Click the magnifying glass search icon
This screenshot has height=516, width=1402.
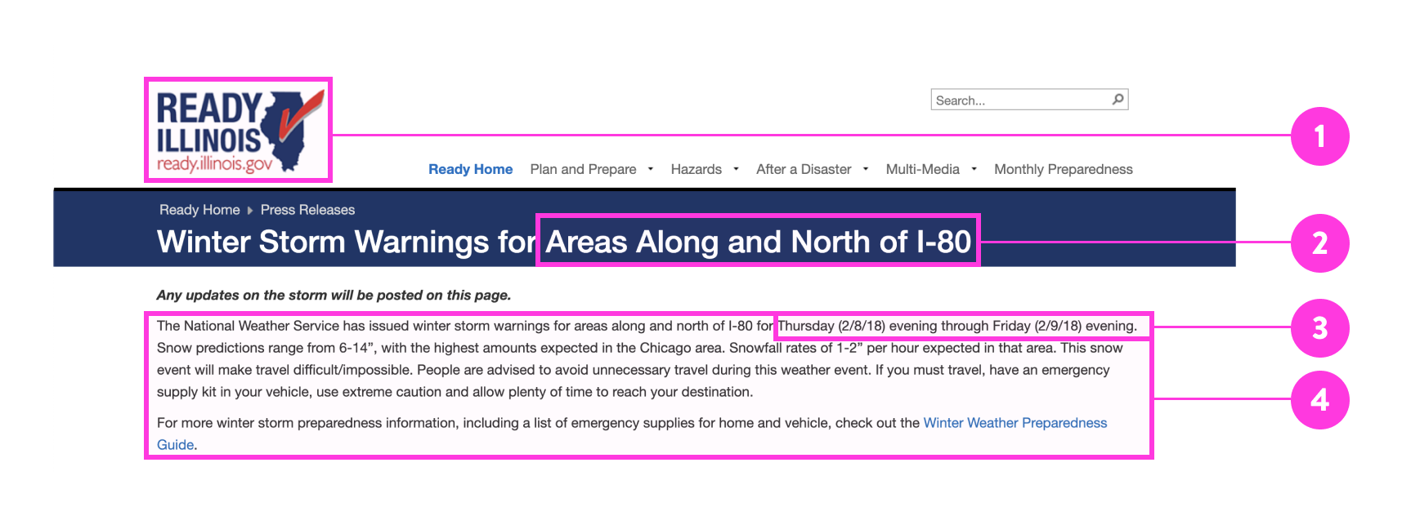[x=1118, y=100]
